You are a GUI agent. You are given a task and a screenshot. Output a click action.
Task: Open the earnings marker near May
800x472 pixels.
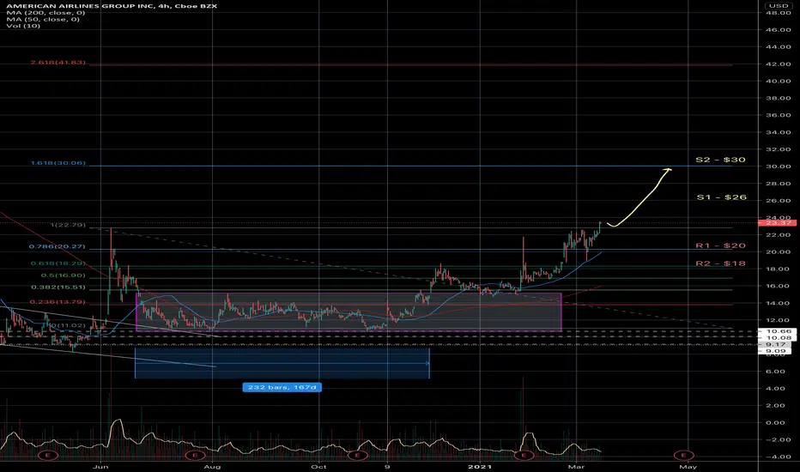tap(683, 454)
